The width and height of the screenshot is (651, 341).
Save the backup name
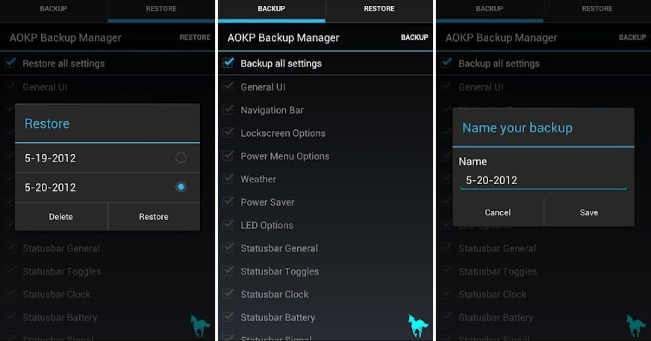click(x=589, y=212)
